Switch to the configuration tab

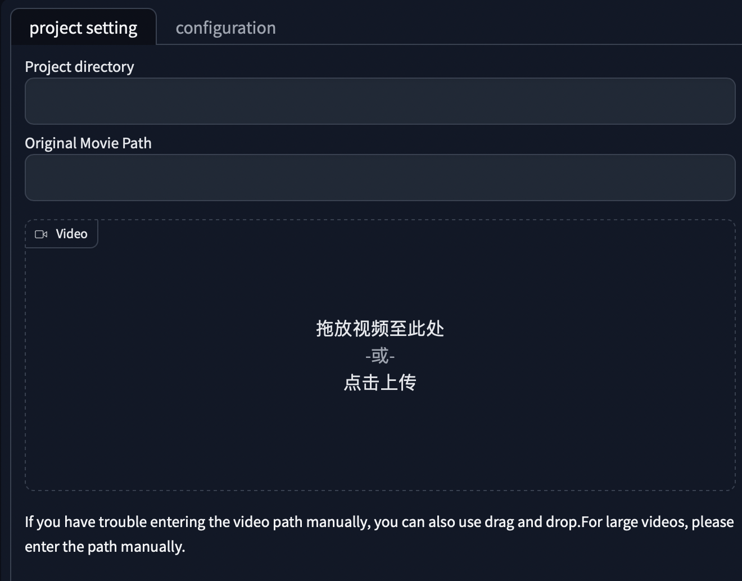pyautogui.click(x=225, y=28)
